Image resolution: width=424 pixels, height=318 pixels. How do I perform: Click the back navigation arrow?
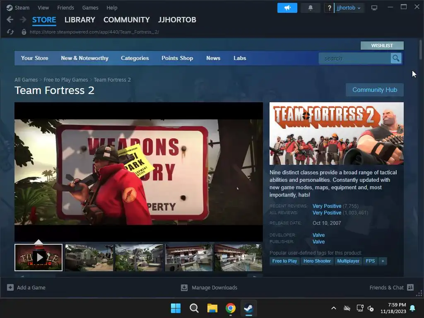10,19
